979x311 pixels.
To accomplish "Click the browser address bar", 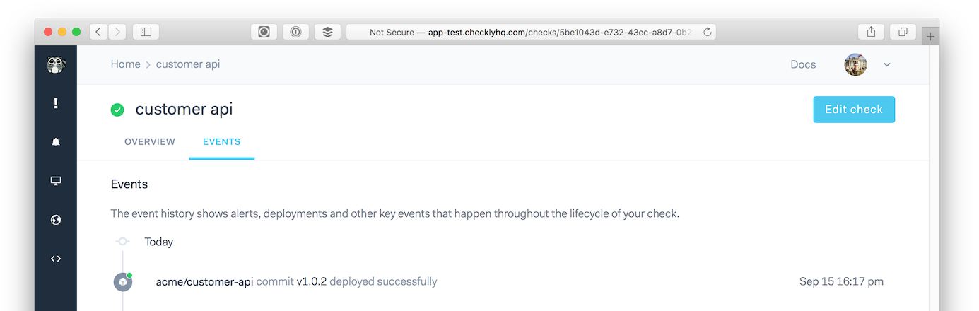I will point(530,32).
